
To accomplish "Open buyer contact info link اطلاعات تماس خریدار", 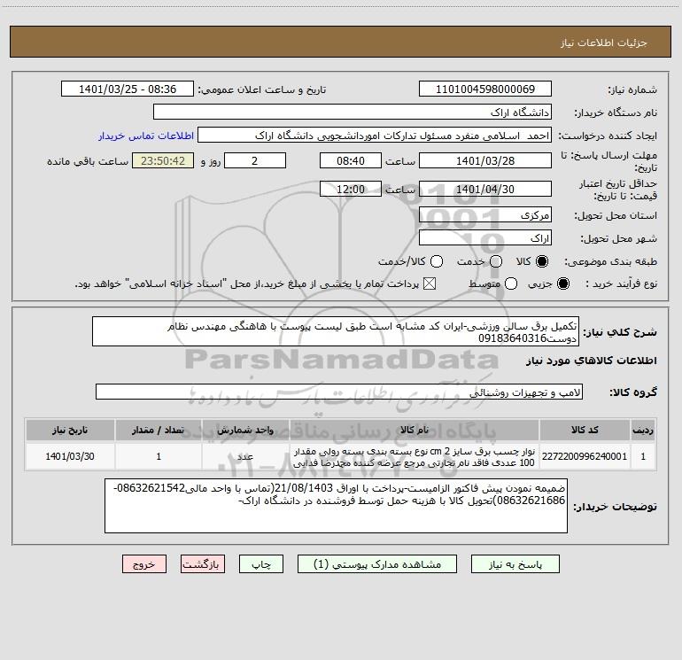I will (146, 136).
